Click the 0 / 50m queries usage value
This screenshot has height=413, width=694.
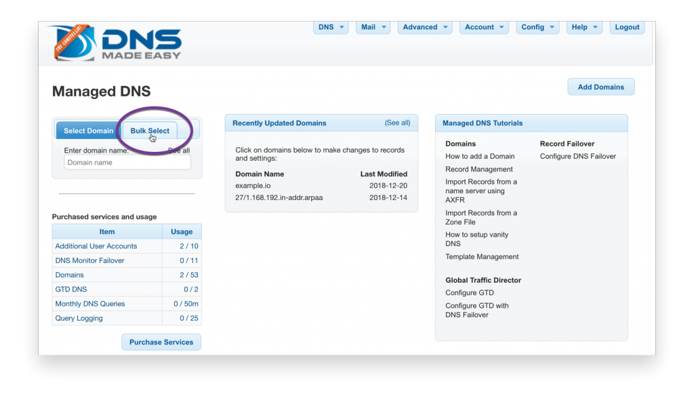click(x=186, y=304)
